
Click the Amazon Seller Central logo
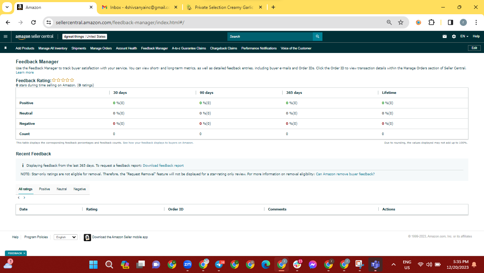click(35, 37)
